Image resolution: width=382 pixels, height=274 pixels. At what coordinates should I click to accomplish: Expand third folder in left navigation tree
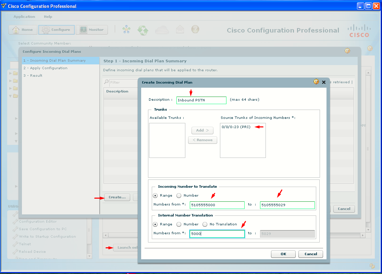[11, 88]
